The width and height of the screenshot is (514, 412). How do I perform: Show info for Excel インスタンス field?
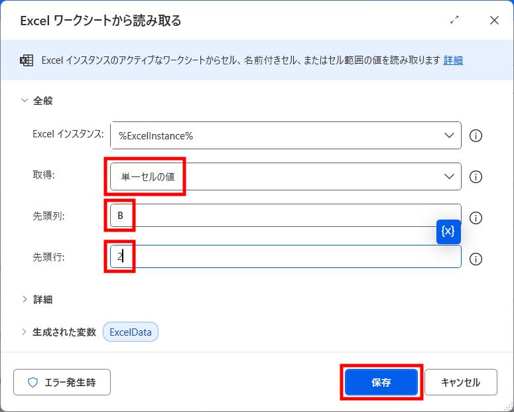tap(476, 135)
